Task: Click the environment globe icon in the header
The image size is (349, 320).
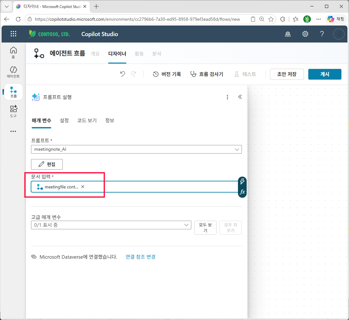Action: (288, 34)
